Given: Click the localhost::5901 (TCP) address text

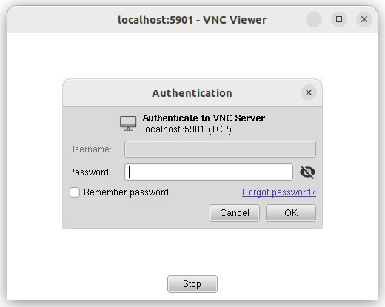Looking at the screenshot, I should 187,129.
